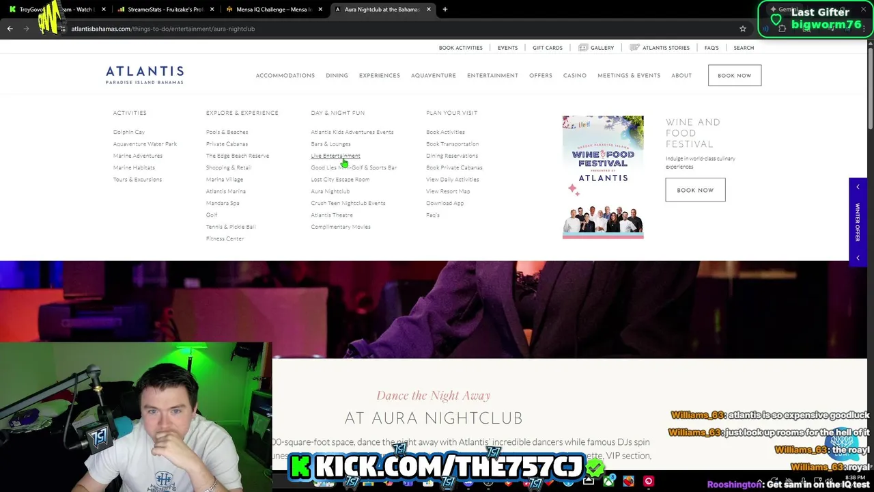Open the Atlantis Stories icon link
The height and width of the screenshot is (492, 874).
click(x=660, y=48)
